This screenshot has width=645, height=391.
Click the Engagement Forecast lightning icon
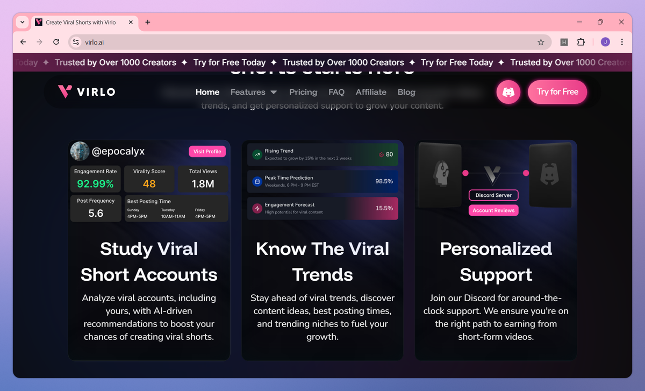tap(257, 208)
